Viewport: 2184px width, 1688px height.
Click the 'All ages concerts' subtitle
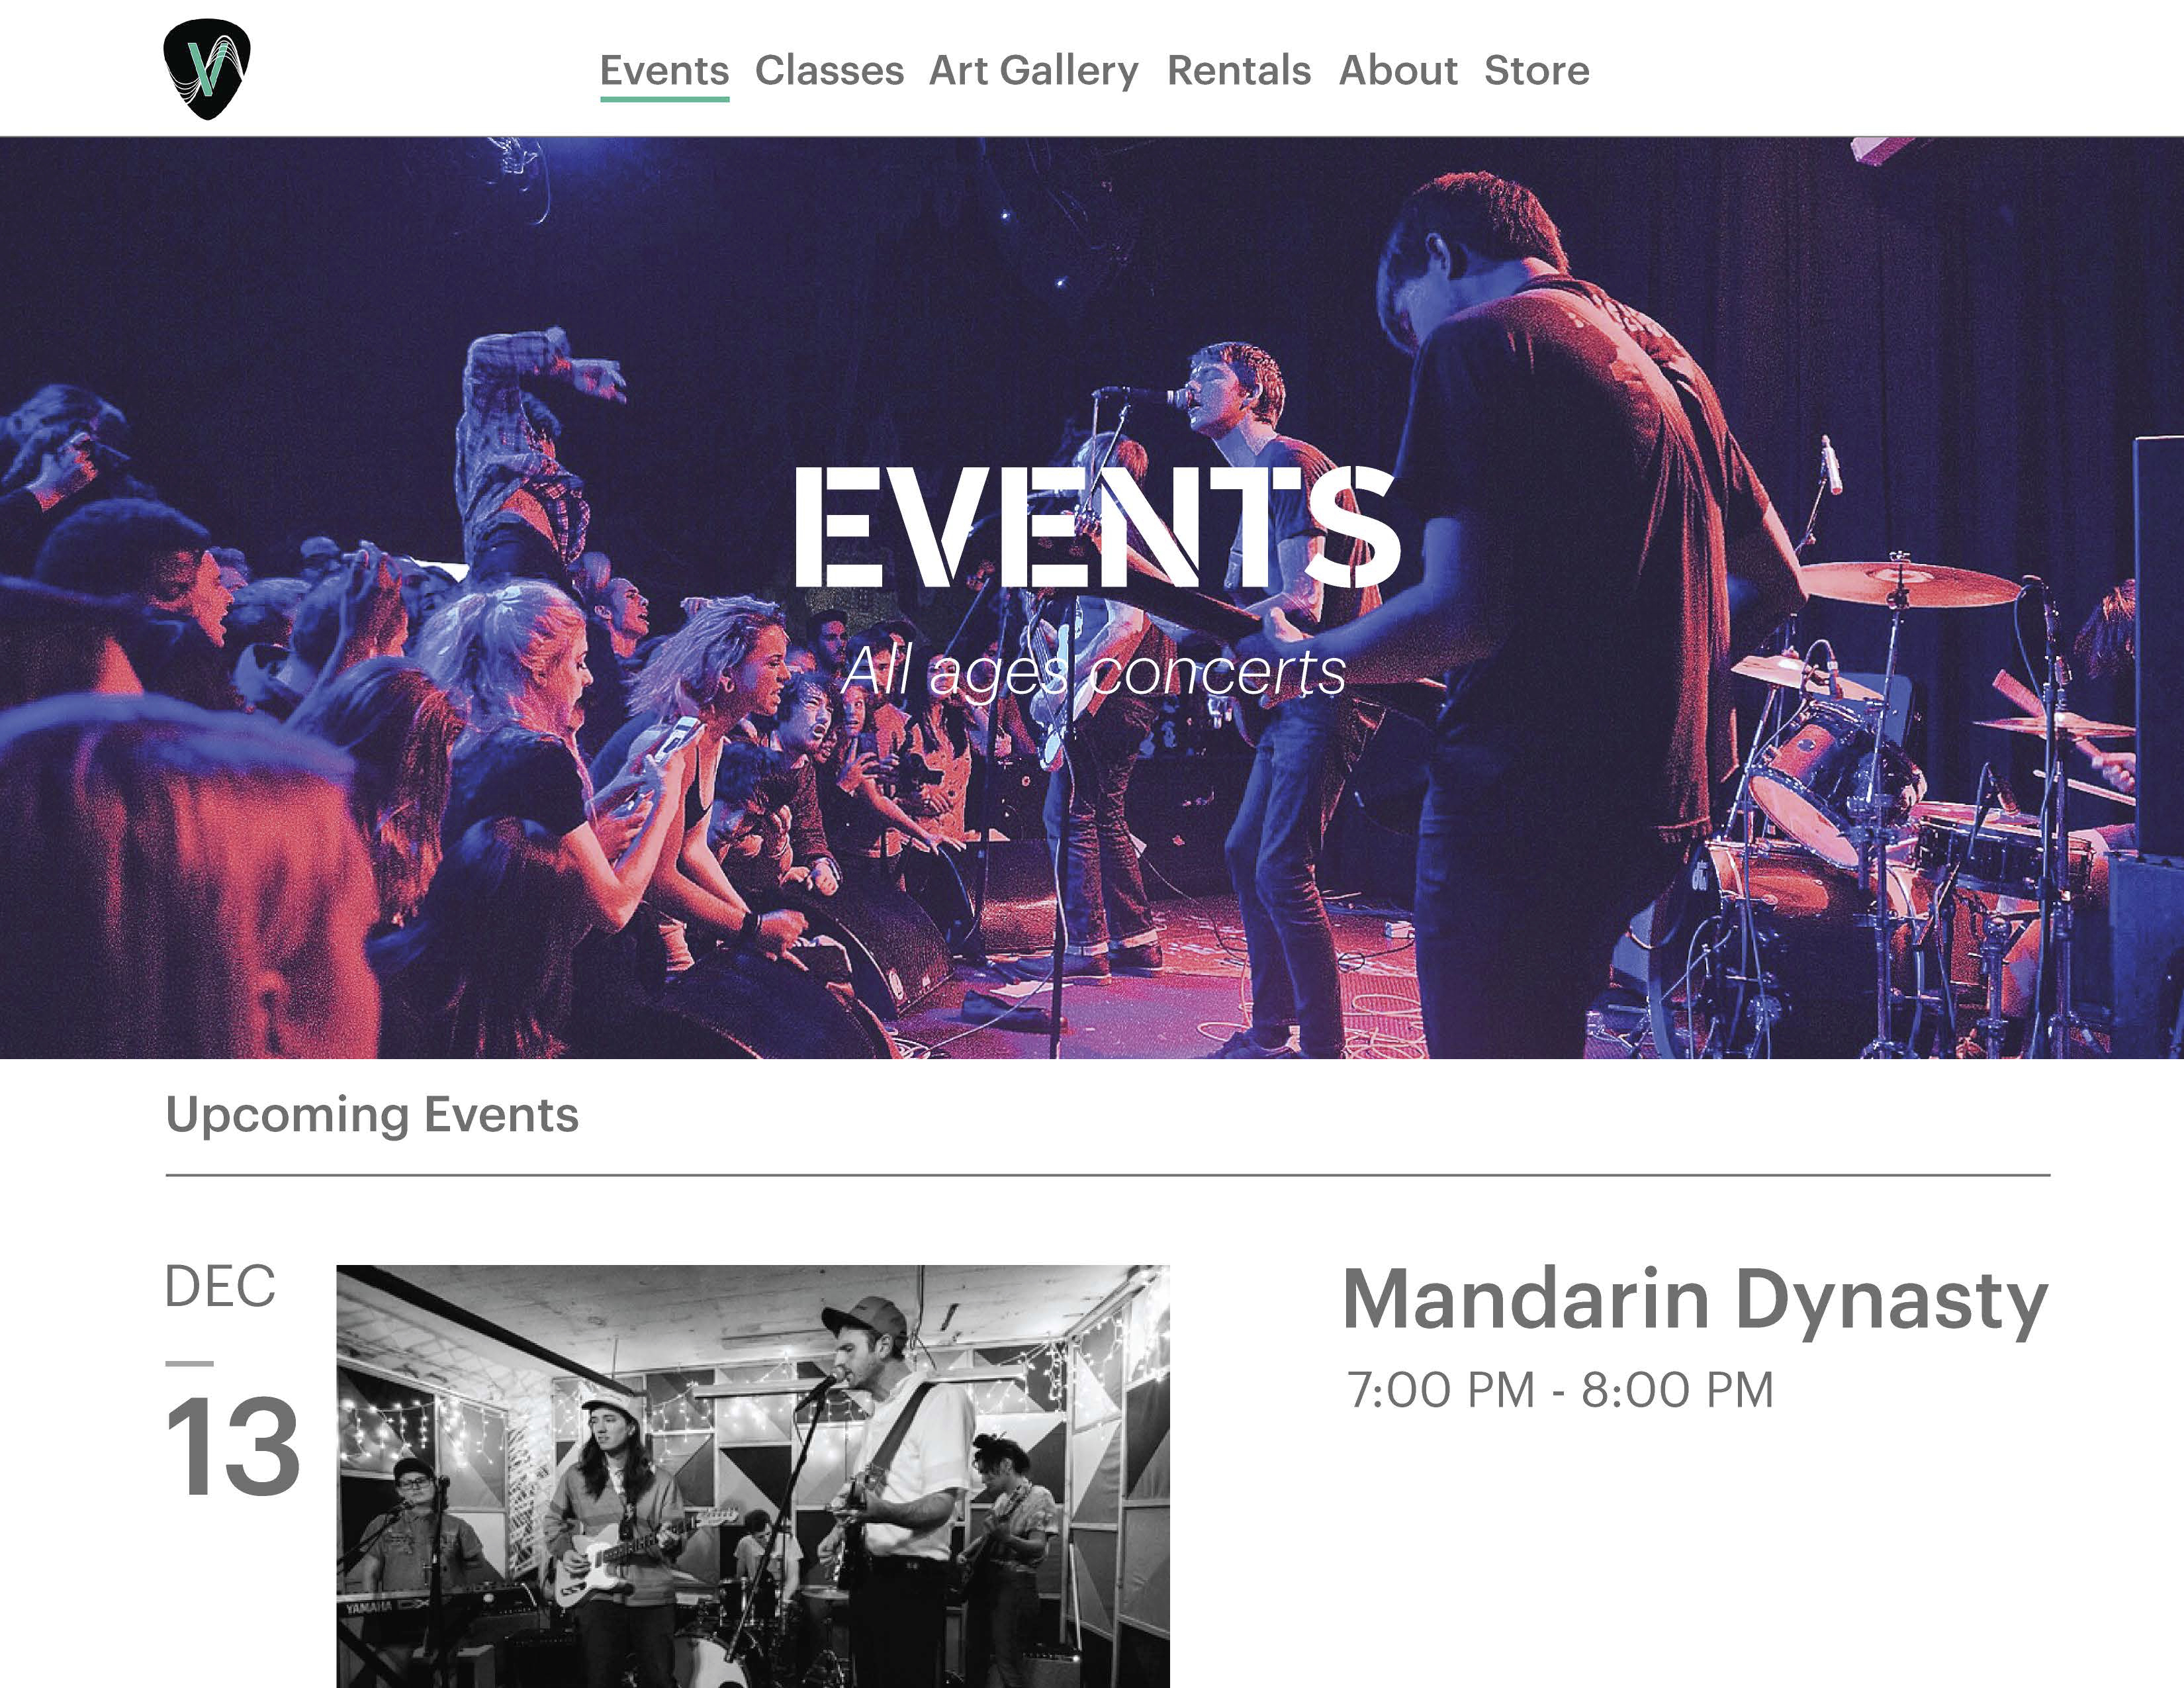point(1093,673)
